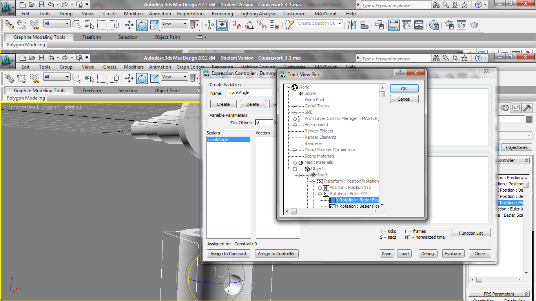Click the Create variable button

pos(223,104)
